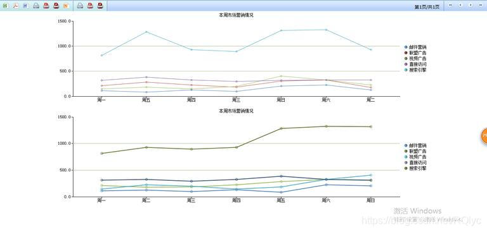Select top chart 搜索引擎 point at 周五
This screenshot has height=232, width=487.
point(146,32)
